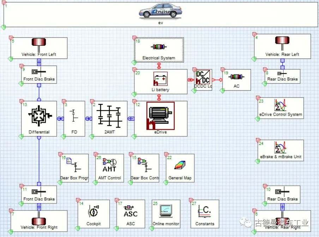Select the Differential block icon
319x237 pixels.
[39, 115]
